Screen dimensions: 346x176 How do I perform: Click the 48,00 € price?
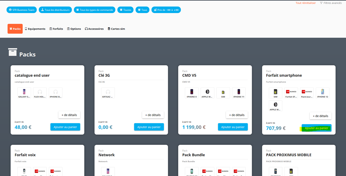(x=23, y=127)
